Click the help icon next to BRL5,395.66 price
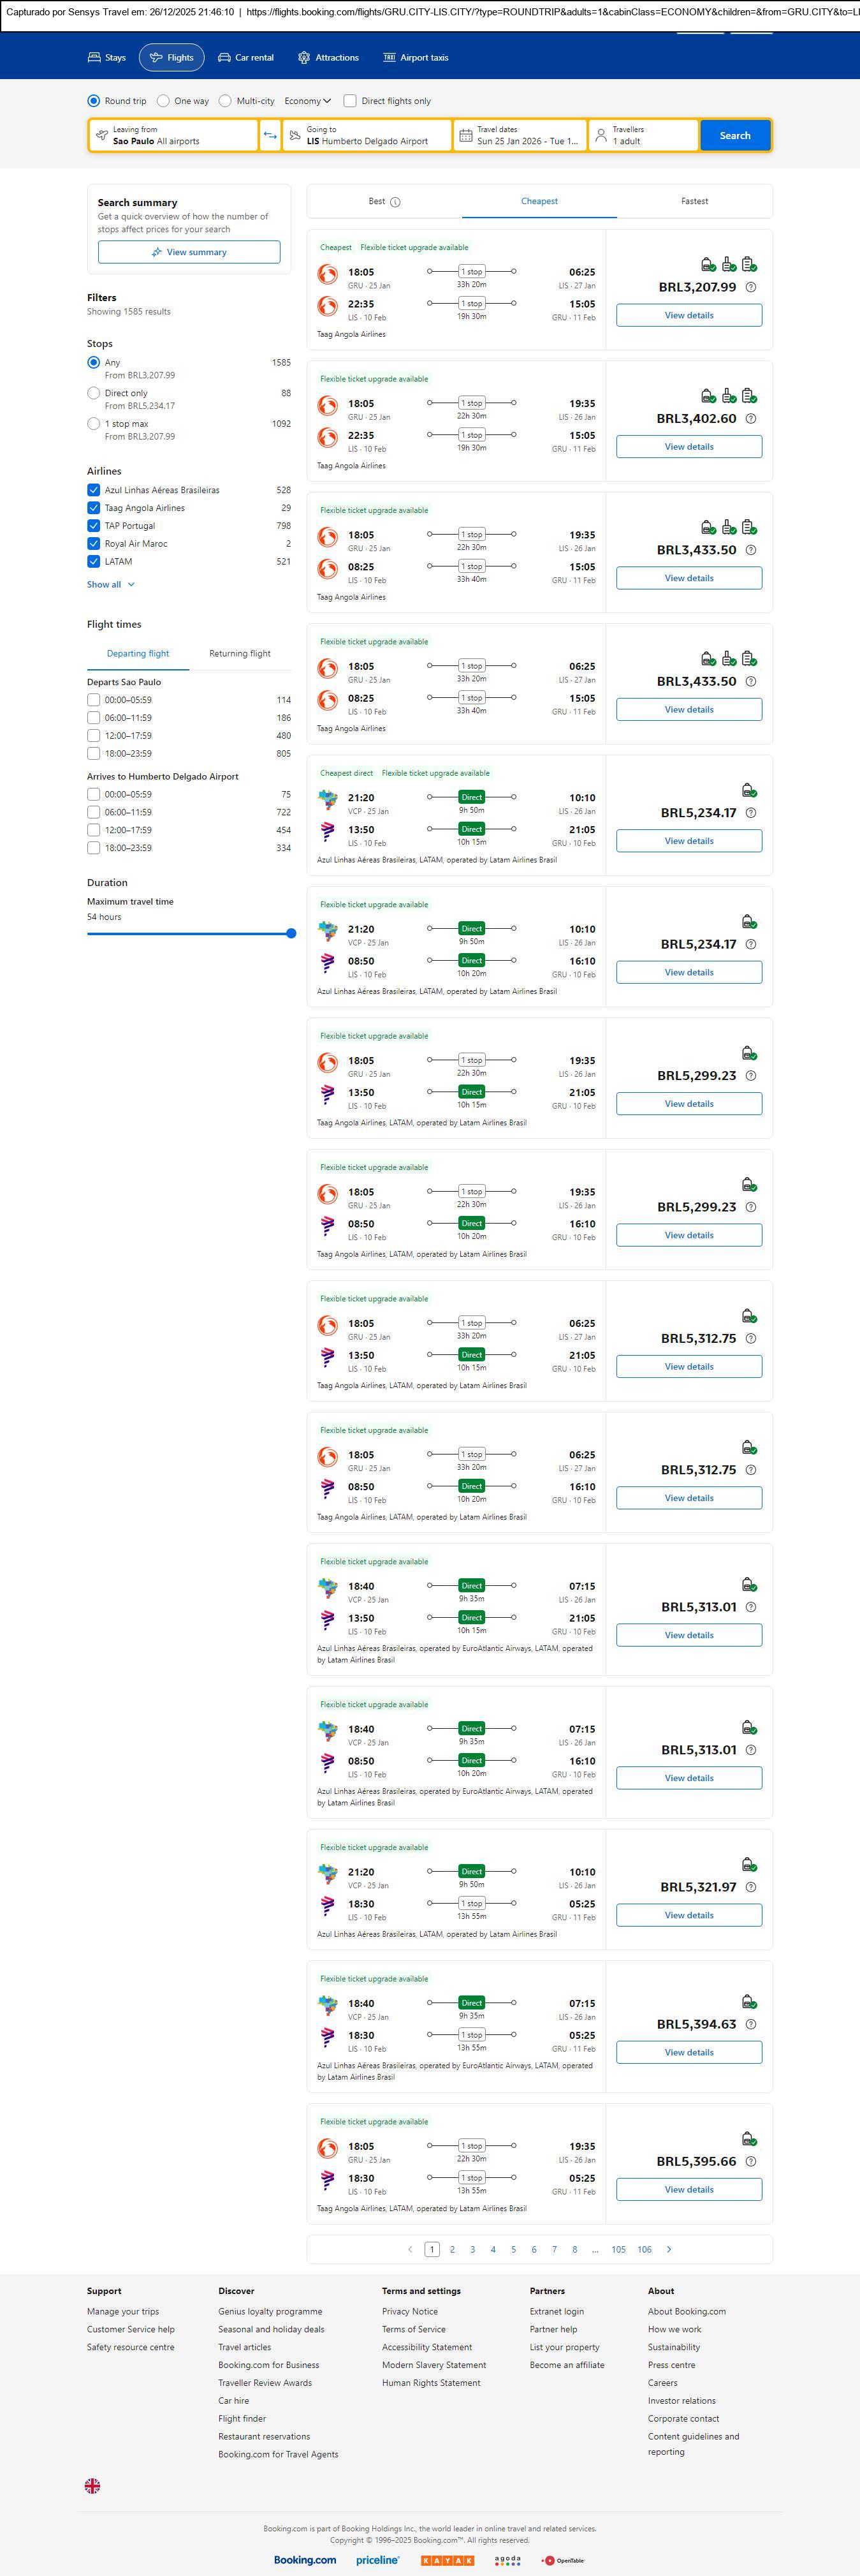 (x=751, y=2161)
